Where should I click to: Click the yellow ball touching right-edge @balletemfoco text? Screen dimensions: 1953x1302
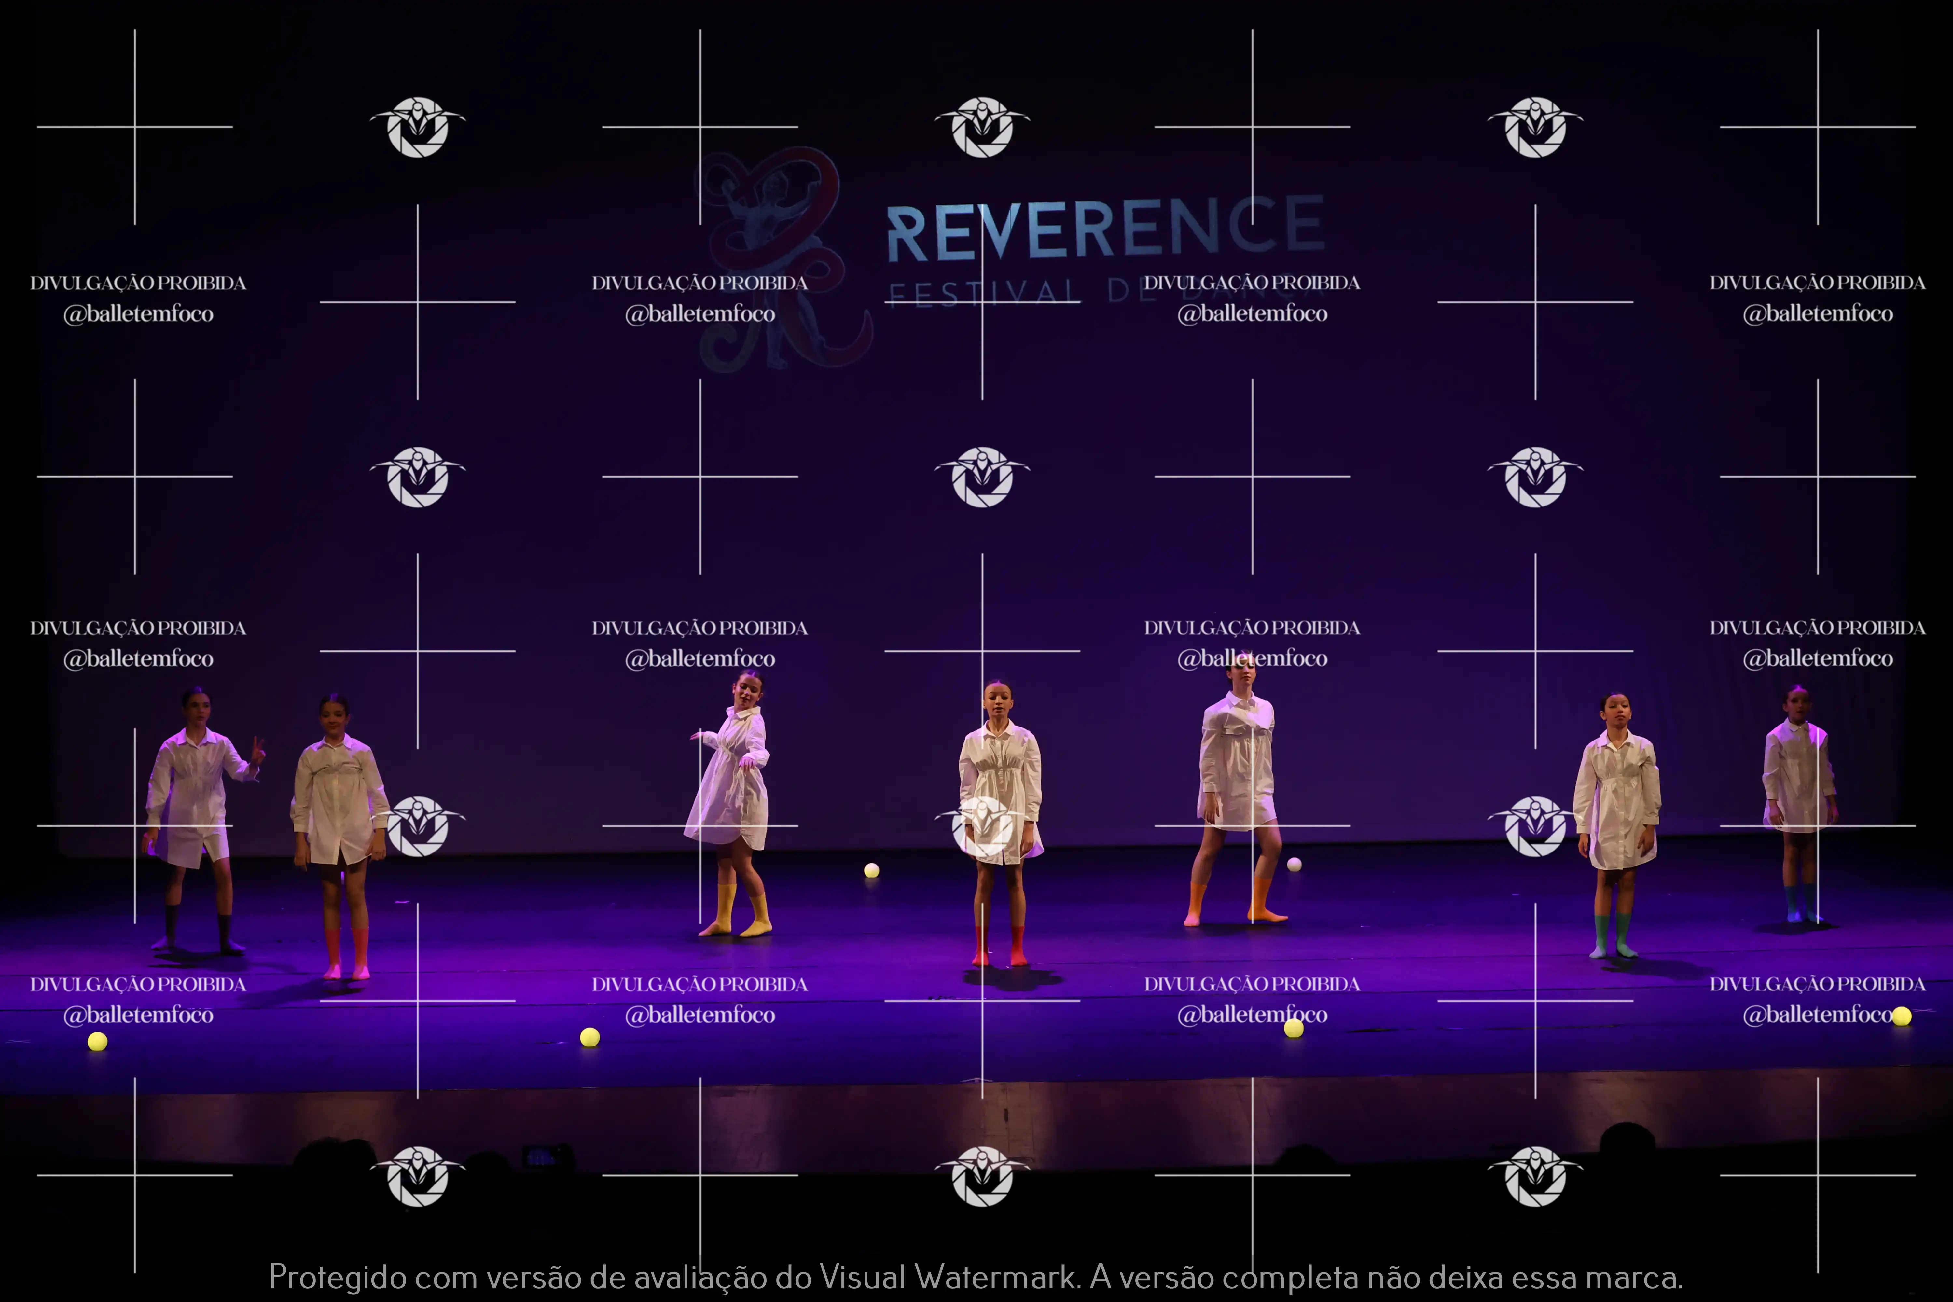[x=1902, y=1016]
